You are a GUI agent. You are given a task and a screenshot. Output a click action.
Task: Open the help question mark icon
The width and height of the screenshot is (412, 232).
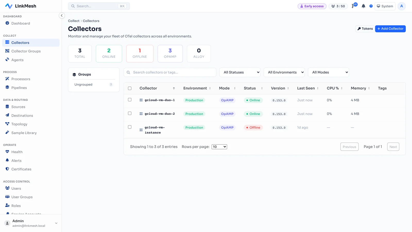click(x=371, y=6)
